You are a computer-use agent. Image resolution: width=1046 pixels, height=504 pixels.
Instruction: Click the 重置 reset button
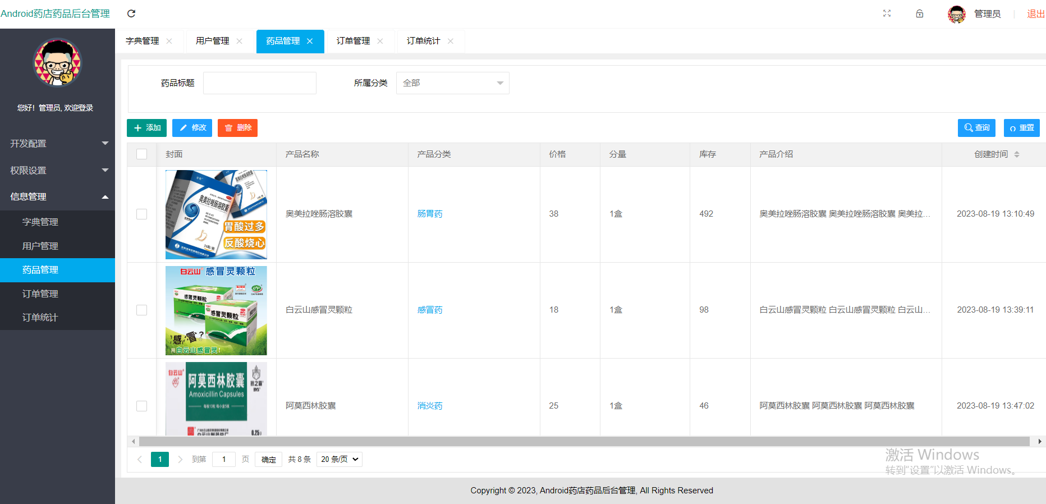[1022, 128]
